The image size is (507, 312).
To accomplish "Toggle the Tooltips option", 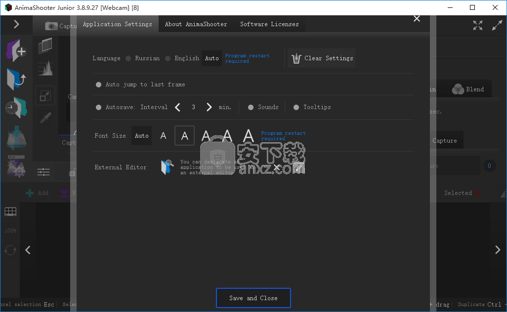I will (296, 107).
